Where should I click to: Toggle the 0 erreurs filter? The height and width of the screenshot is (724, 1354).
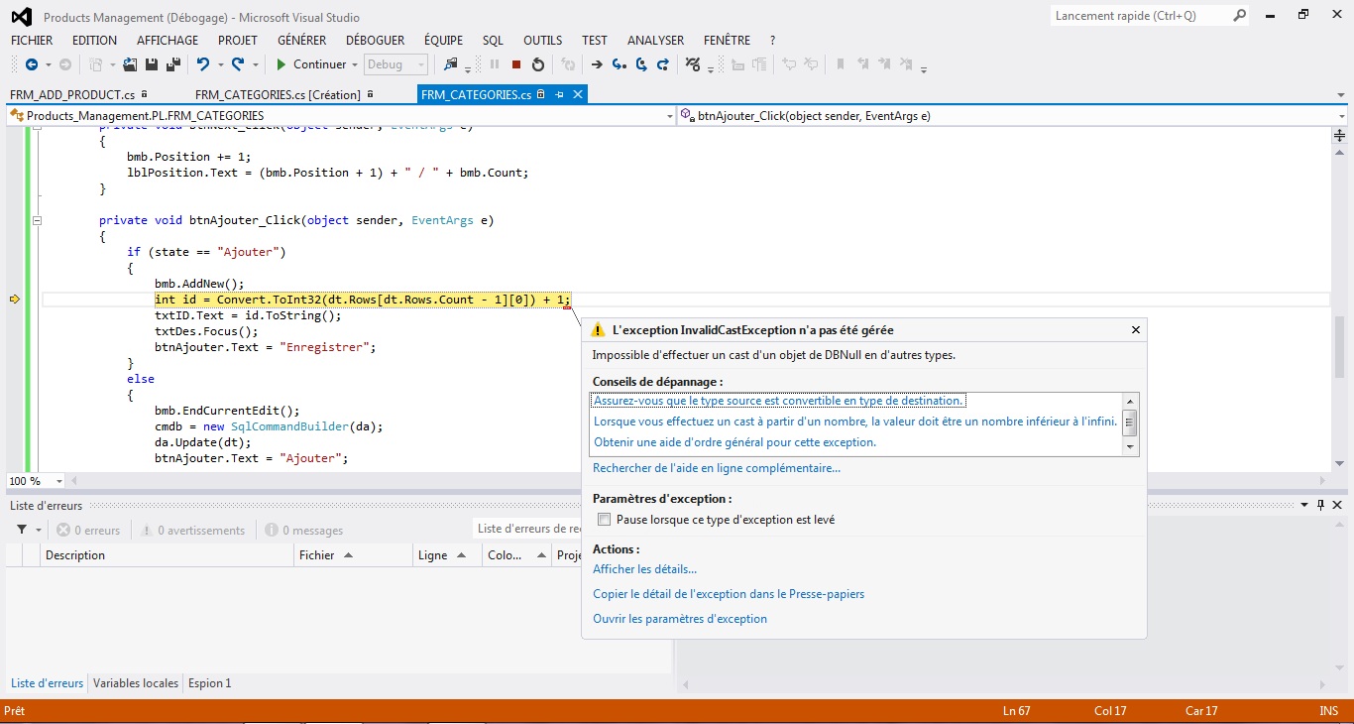click(x=88, y=531)
